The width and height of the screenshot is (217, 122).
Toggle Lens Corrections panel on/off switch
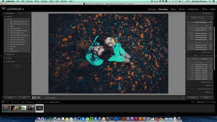coord(187,89)
